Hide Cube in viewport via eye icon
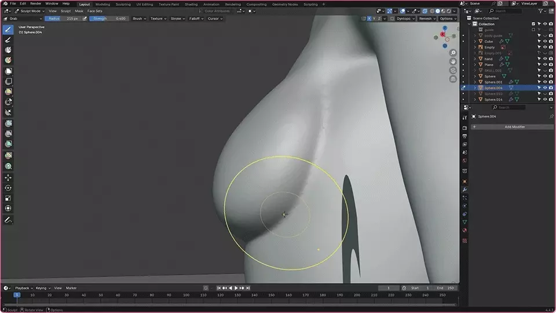 tap(545, 41)
